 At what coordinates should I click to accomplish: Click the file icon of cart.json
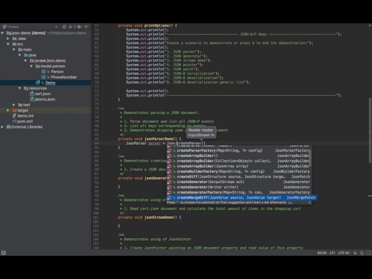point(32,94)
